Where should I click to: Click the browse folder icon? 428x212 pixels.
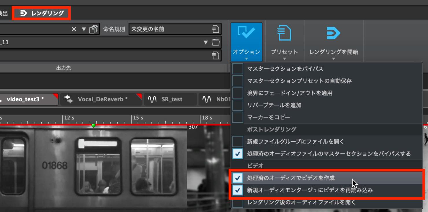(x=215, y=42)
